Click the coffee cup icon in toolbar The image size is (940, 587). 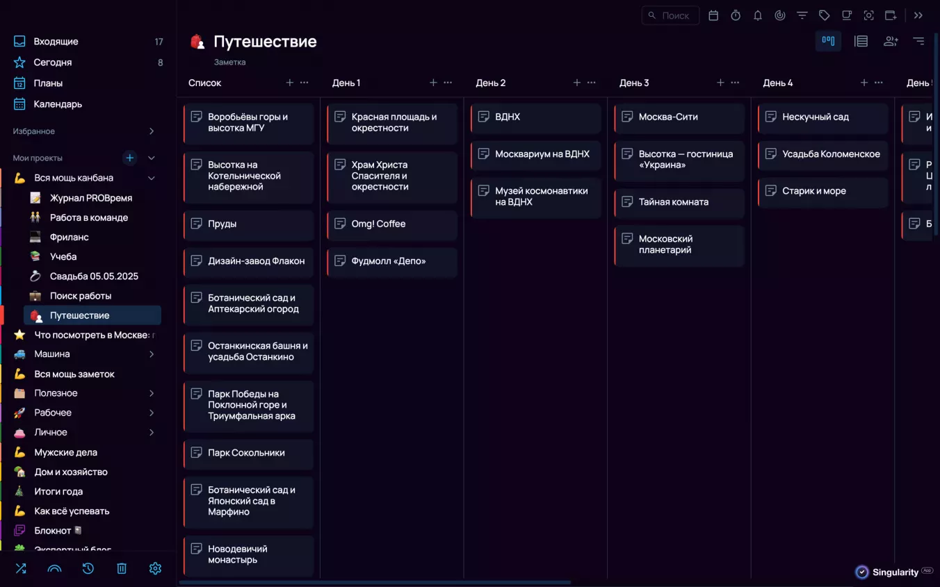(847, 15)
